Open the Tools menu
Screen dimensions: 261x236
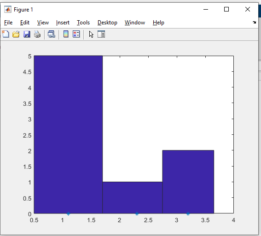point(83,23)
